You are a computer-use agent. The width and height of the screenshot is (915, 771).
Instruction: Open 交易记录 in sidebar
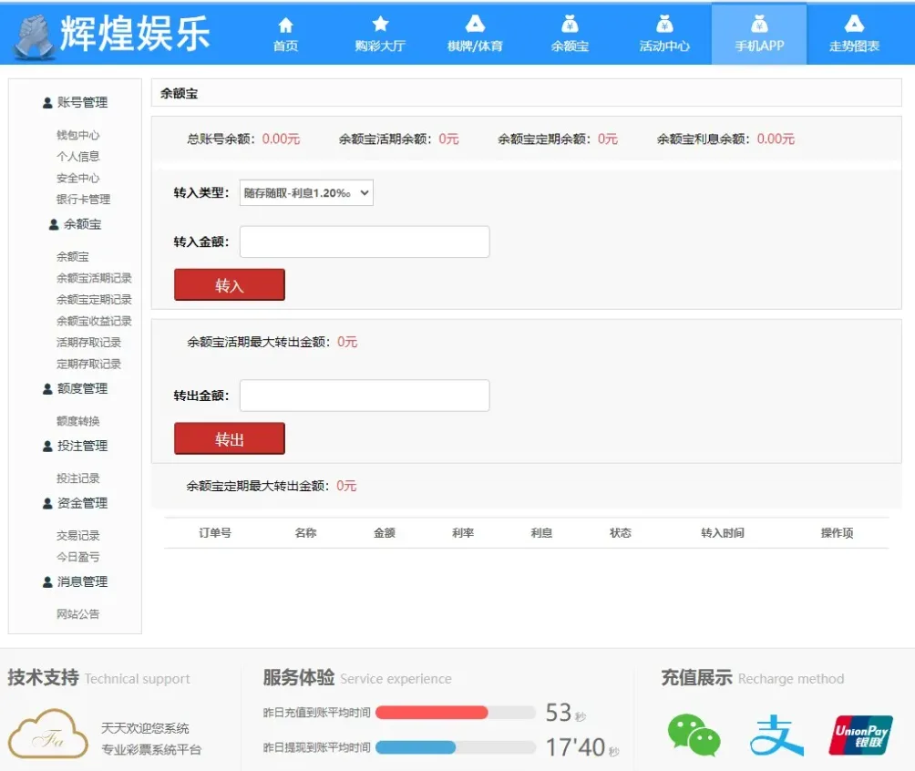[78, 536]
